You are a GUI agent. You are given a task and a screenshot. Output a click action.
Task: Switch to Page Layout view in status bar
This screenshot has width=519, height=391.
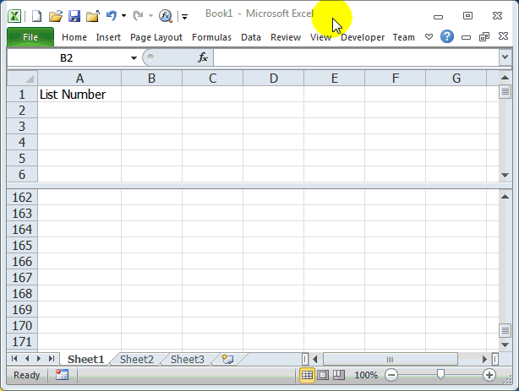[323, 375]
